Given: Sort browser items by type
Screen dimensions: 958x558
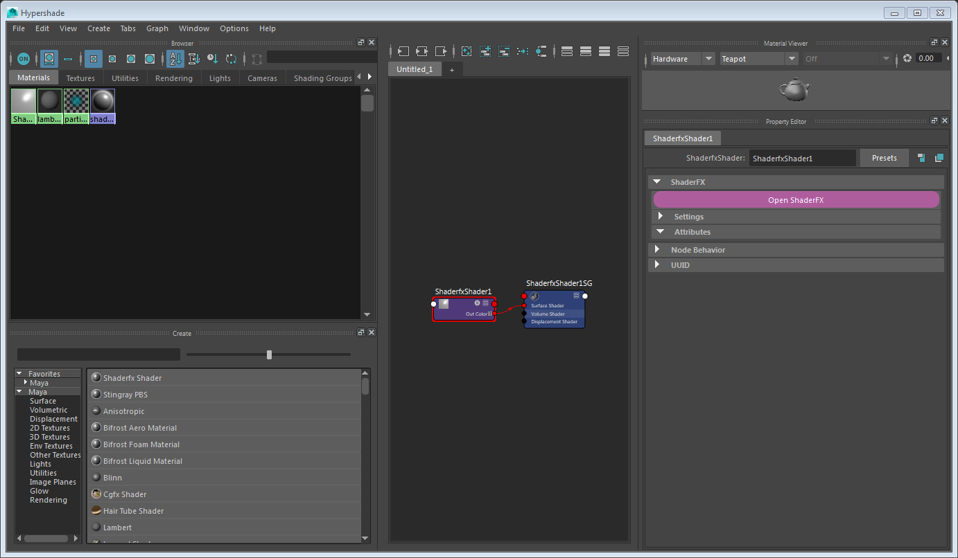Looking at the screenshot, I should 194,59.
